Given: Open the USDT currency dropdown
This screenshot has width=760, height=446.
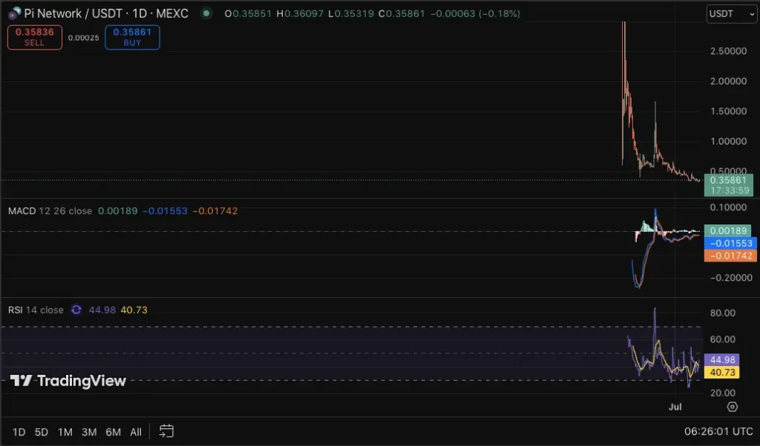Looking at the screenshot, I should (731, 13).
